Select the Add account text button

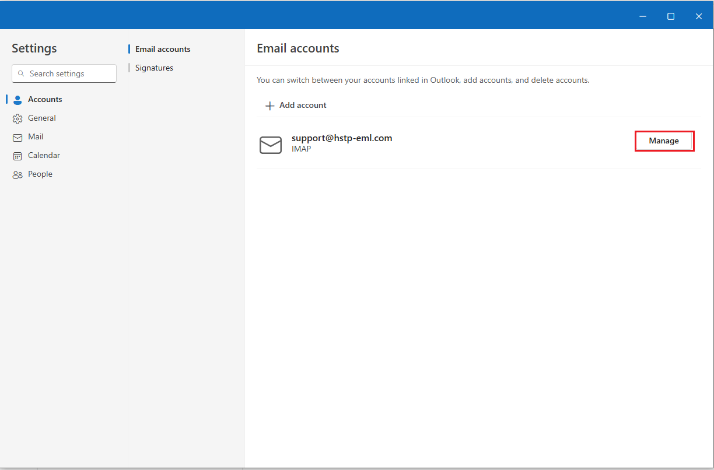click(303, 106)
